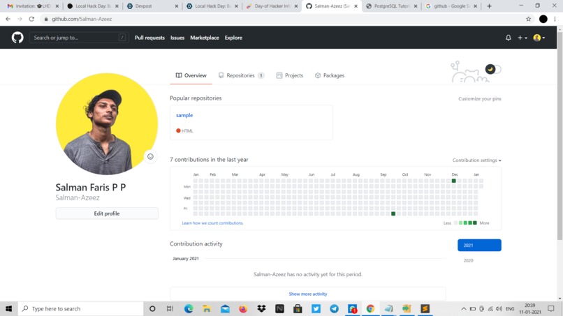Click Learn how we count contributions
This screenshot has width=563, height=316.
click(212, 223)
